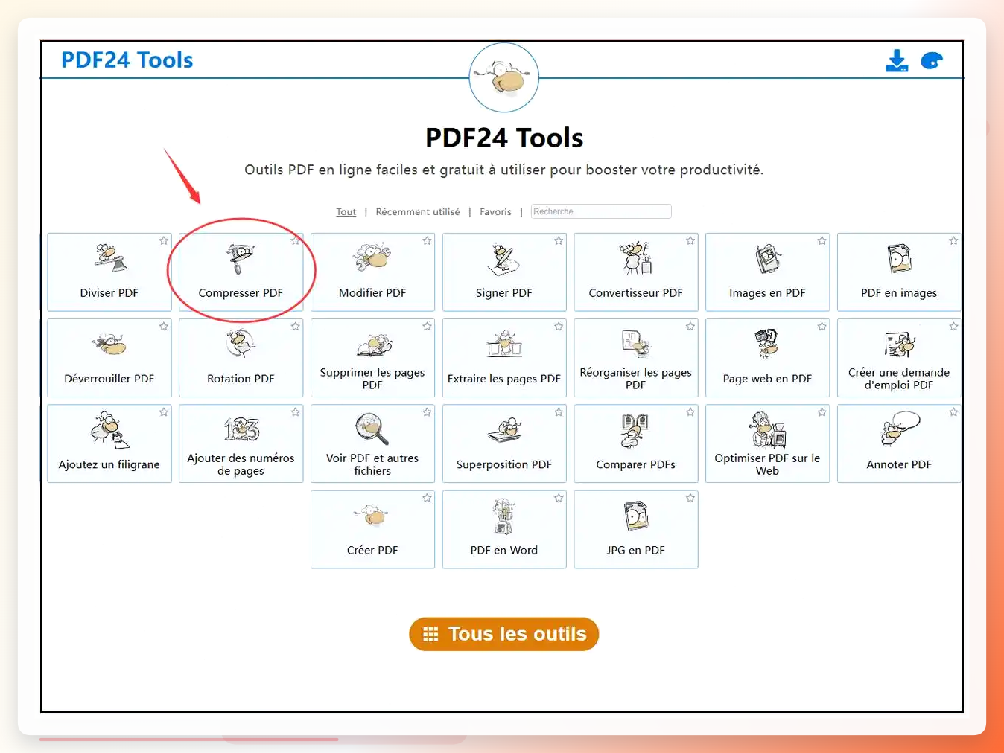The width and height of the screenshot is (1004, 753).
Task: Open the Ajoutez un filigrane icon
Action: pos(109,429)
